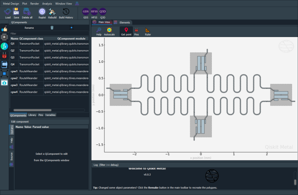Select the Variables tab
Screen dimensions: 298x195
click(x=50, y=115)
